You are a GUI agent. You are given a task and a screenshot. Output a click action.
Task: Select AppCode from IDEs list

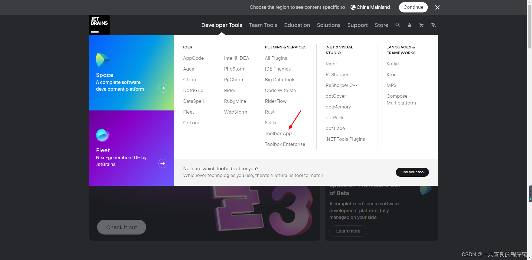(193, 58)
